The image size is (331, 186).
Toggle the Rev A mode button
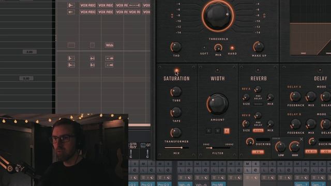[258, 104]
